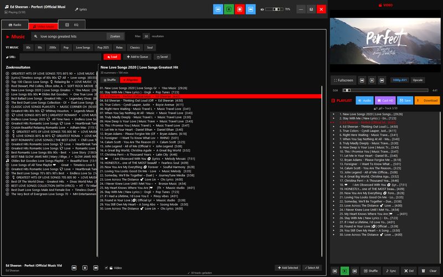
Task: Open the EQ tab
Action: click(72, 24)
